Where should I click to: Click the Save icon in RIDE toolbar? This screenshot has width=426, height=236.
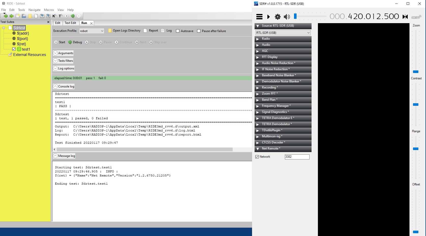point(42,16)
